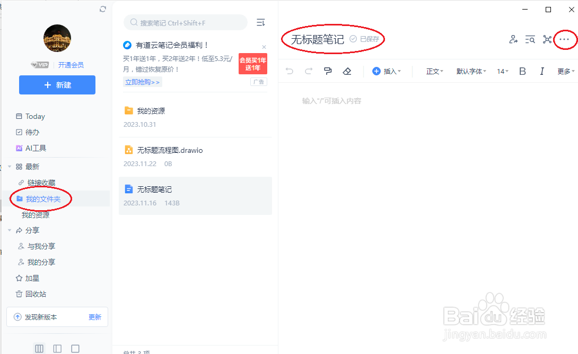
Task: Select 分享 in the sidebar
Action: point(32,230)
